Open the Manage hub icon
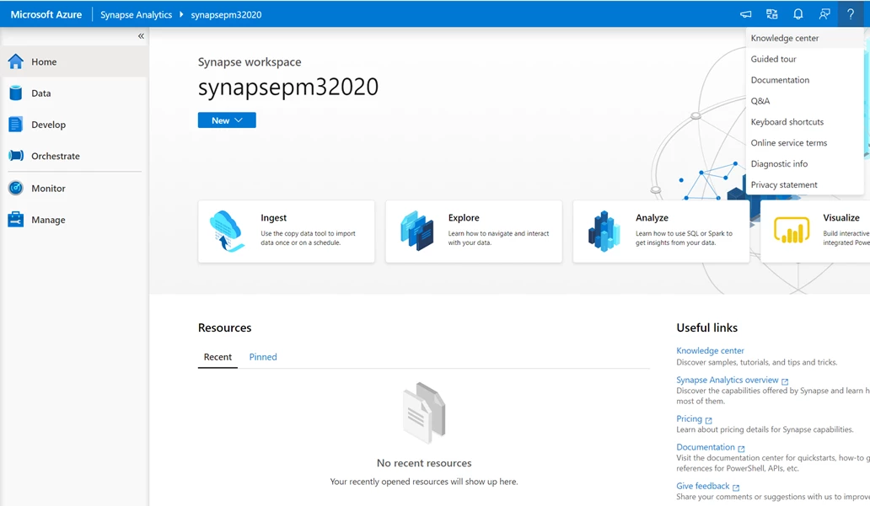This screenshot has height=506, width=870. 16,220
